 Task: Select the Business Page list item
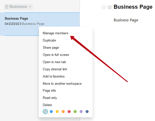point(40,24)
